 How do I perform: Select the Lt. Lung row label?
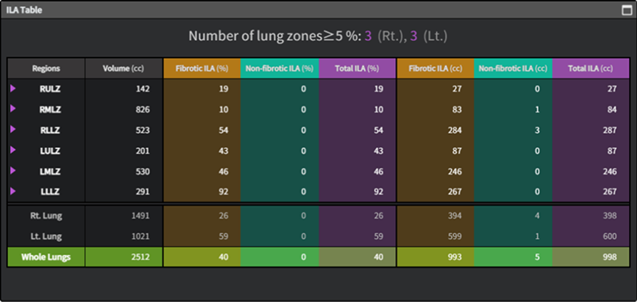46,236
